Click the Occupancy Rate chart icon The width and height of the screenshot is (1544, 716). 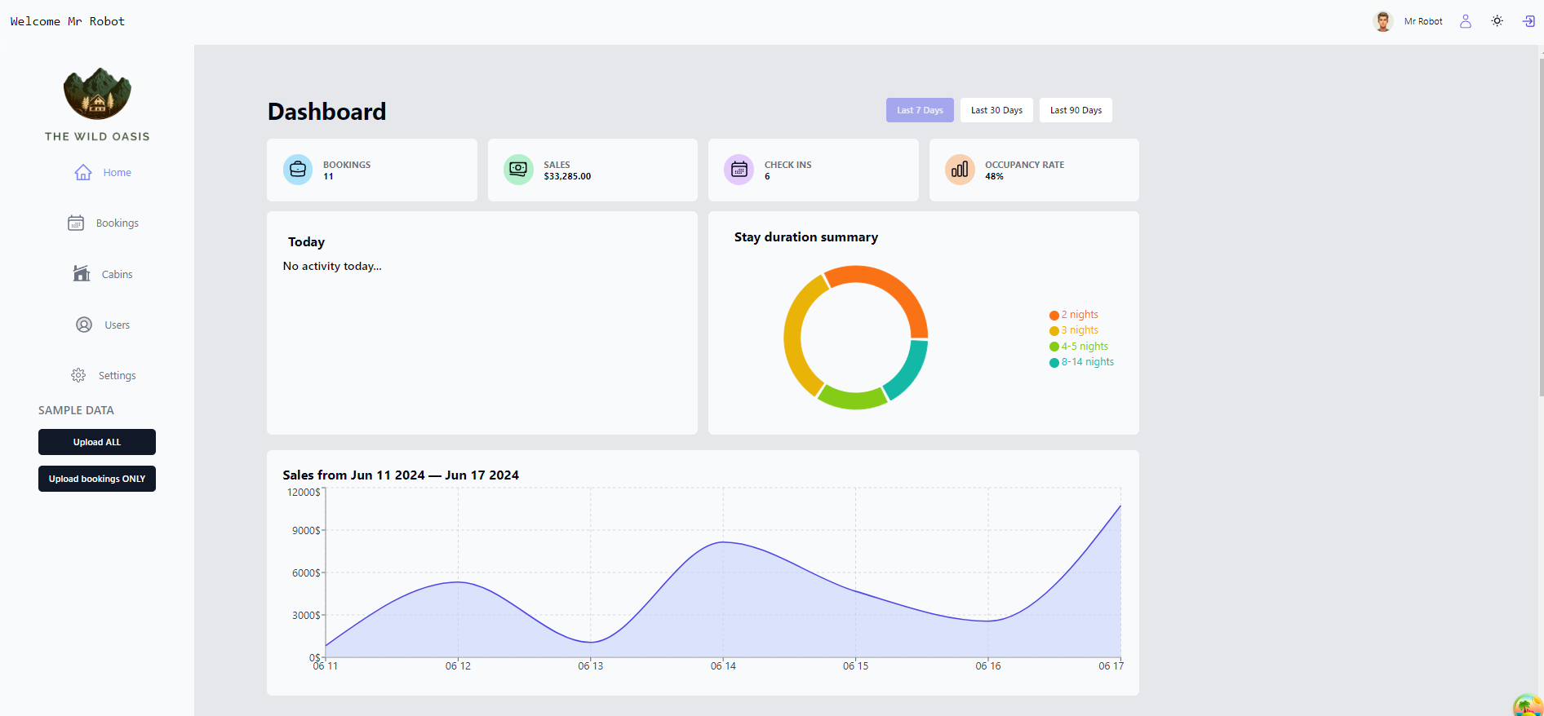[960, 170]
